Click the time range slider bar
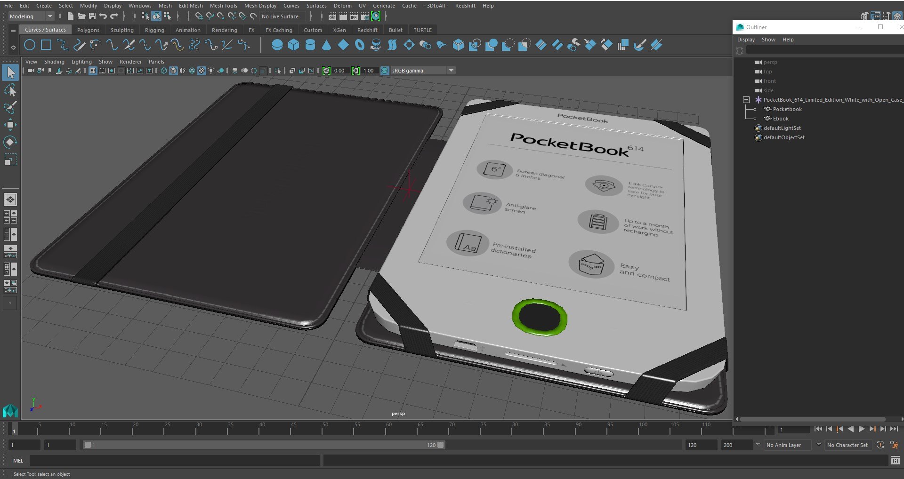The width and height of the screenshot is (904, 479). click(x=264, y=445)
